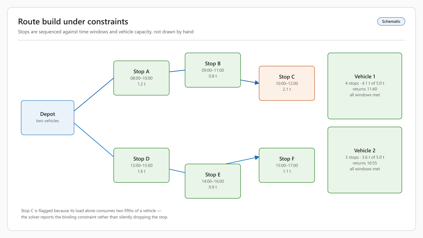Open the Vehicle 2 summary card
The image size is (423, 238).
(x=365, y=160)
